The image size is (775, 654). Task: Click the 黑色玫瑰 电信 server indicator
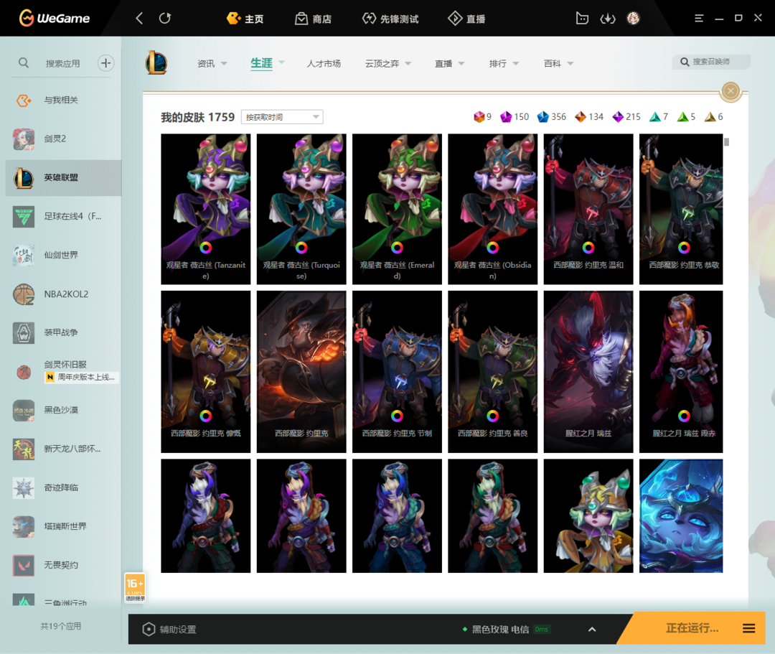(x=506, y=630)
